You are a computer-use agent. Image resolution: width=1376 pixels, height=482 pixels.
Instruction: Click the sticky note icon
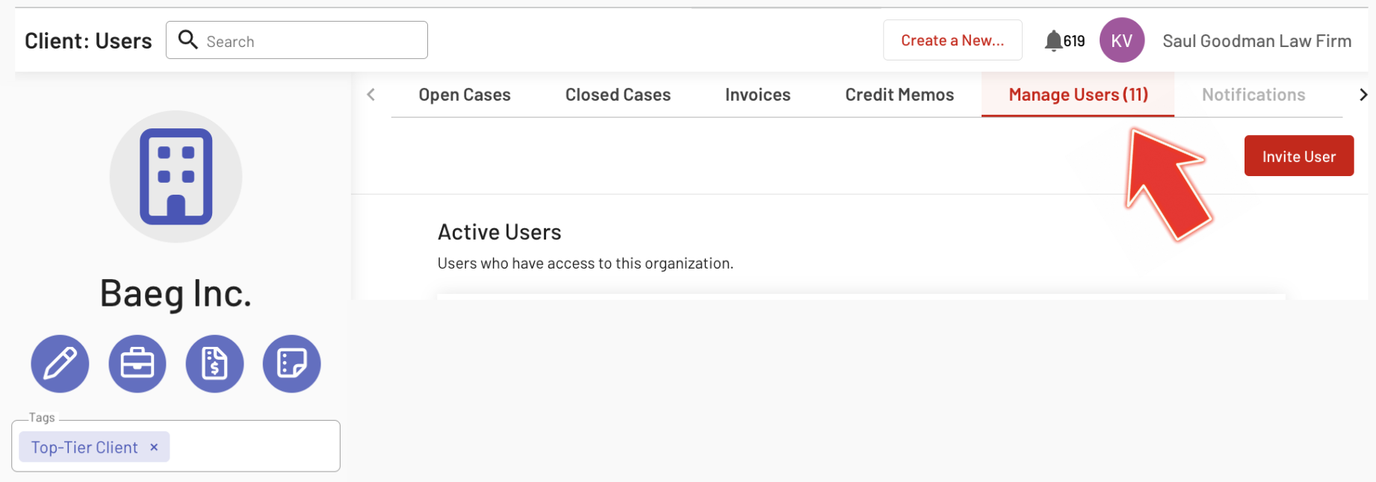tap(291, 364)
